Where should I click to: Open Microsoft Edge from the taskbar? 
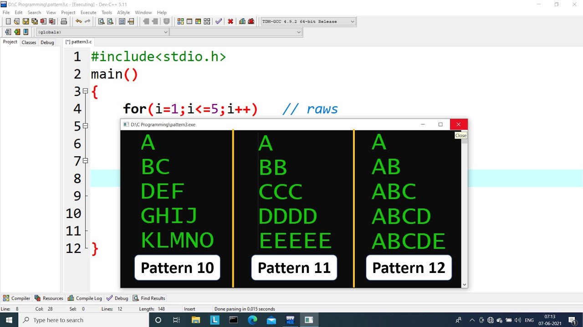252,320
